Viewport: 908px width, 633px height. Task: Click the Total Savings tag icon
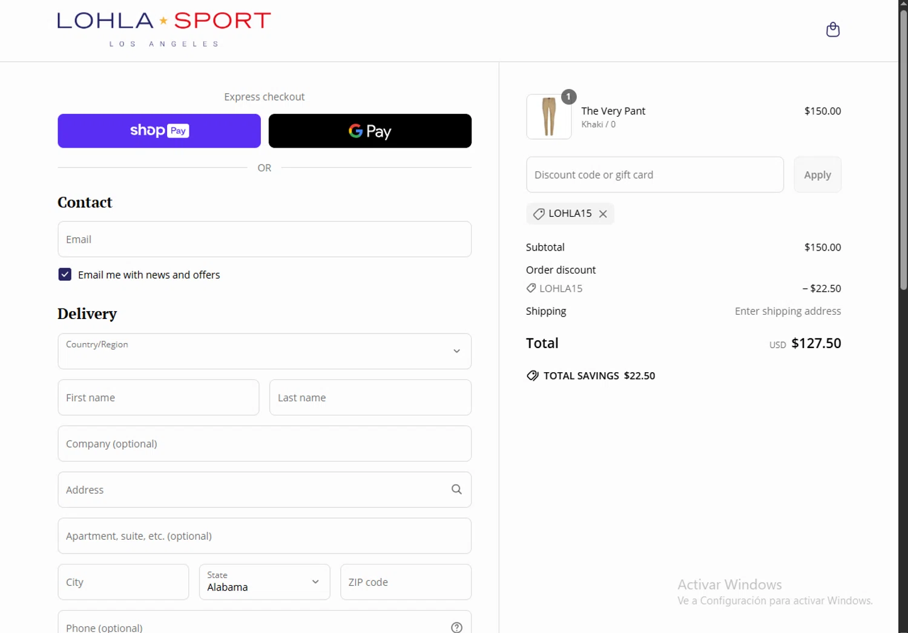click(x=533, y=375)
